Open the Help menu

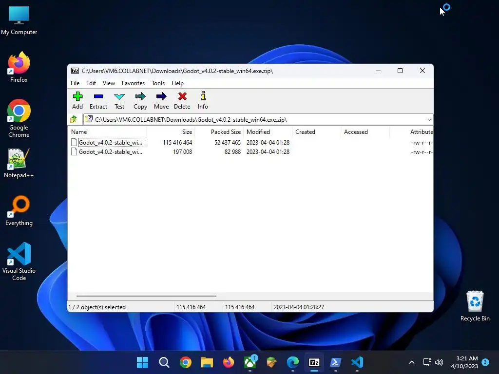pos(177,83)
